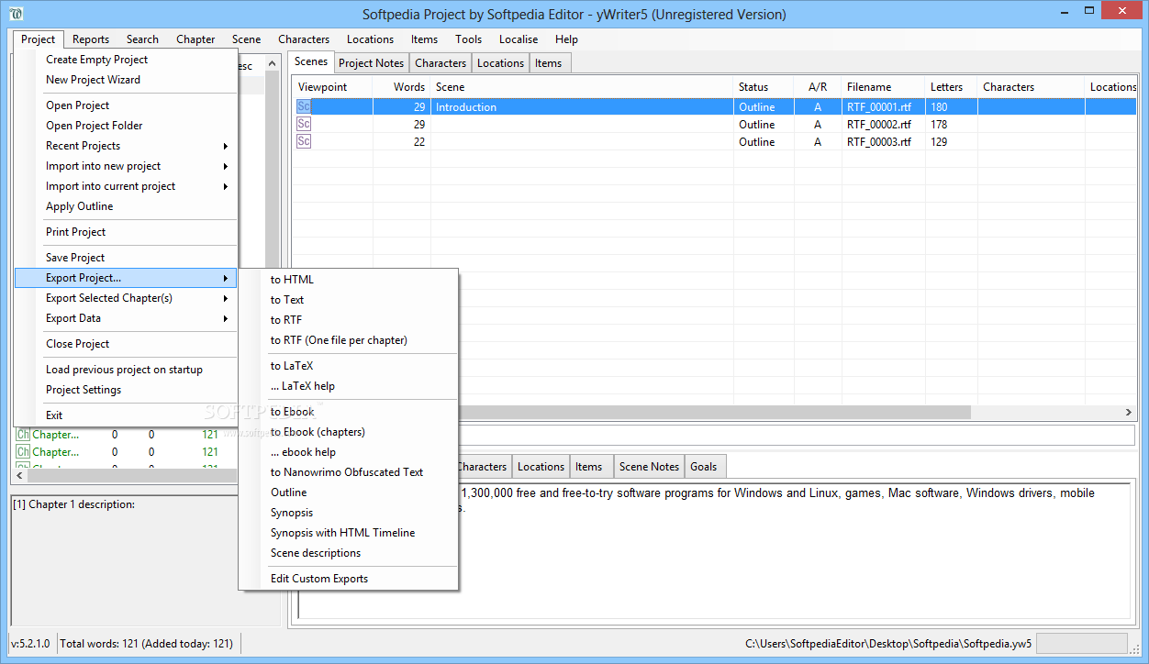
Task: Open the Help menu
Action: [566, 39]
